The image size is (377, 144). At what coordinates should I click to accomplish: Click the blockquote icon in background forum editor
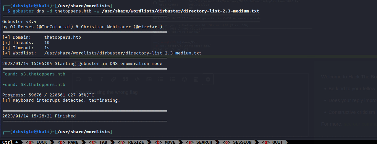125,79
